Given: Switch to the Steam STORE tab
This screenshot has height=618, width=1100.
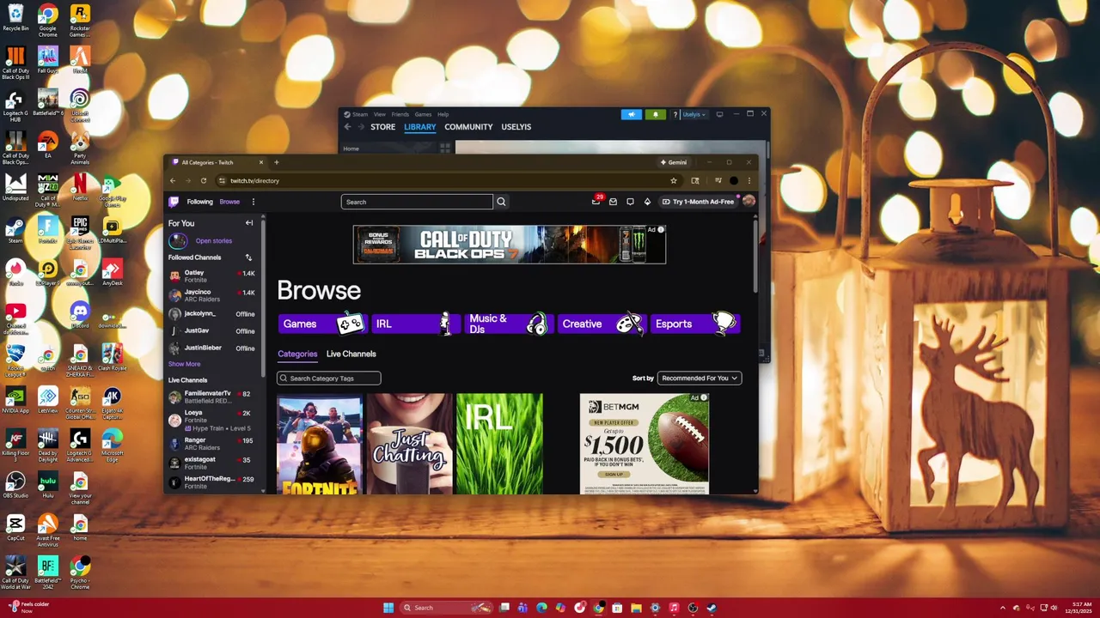Looking at the screenshot, I should pos(382,127).
